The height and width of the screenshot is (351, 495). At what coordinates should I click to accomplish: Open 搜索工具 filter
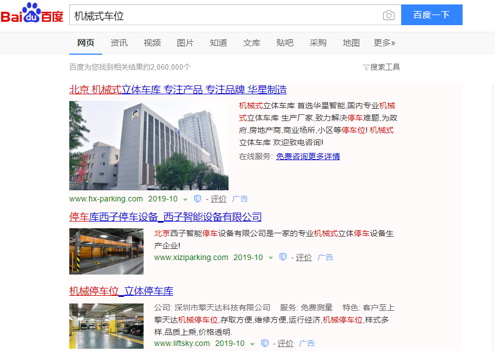(x=385, y=67)
